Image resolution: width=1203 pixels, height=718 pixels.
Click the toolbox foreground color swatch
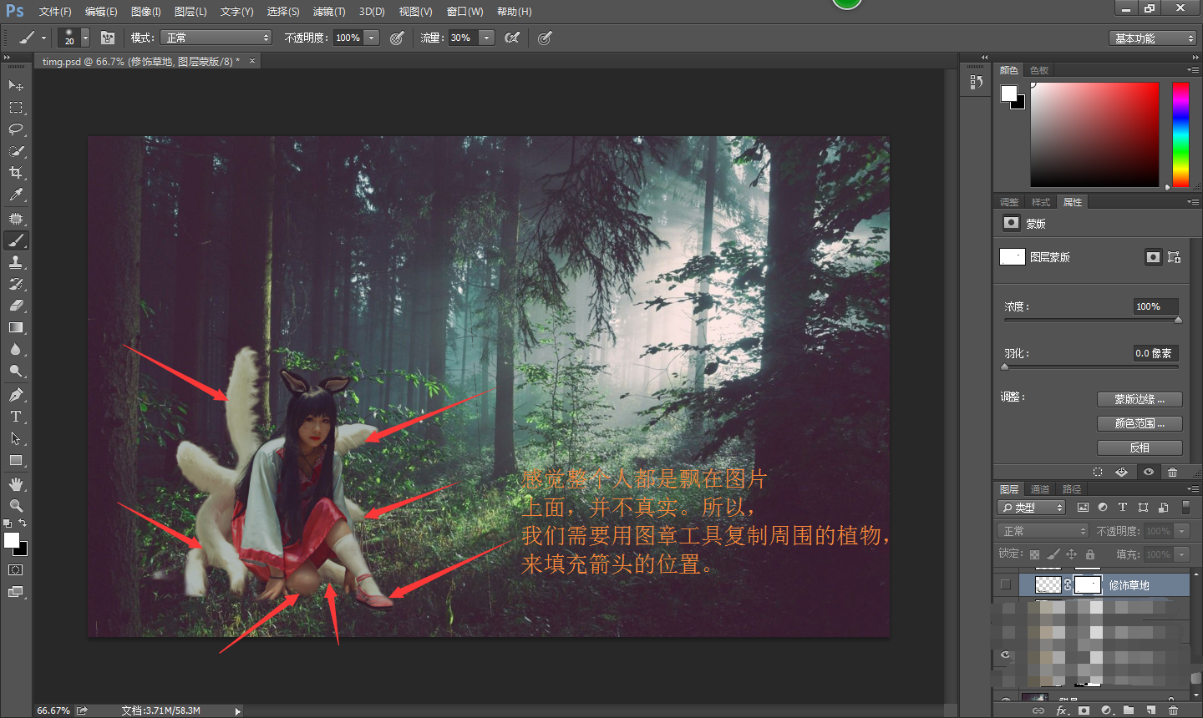point(11,540)
